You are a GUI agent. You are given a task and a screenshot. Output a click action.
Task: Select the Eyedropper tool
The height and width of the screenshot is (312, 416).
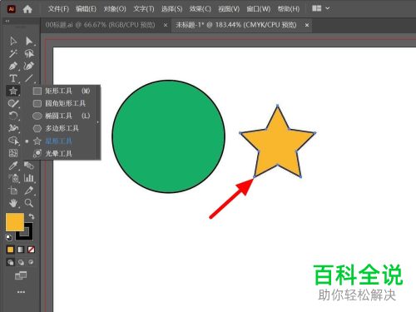click(13, 166)
